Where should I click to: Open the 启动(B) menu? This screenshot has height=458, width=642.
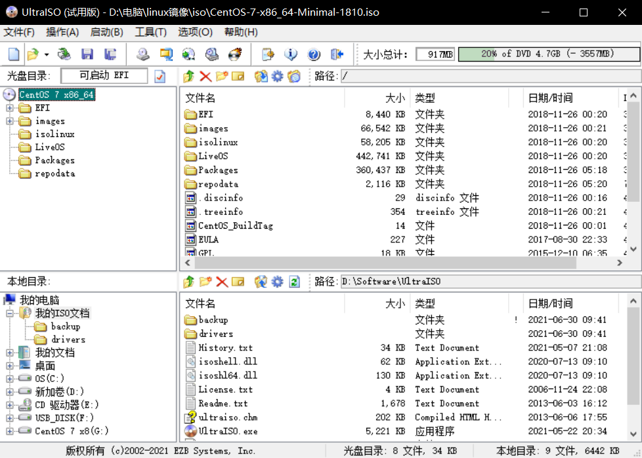coord(106,32)
